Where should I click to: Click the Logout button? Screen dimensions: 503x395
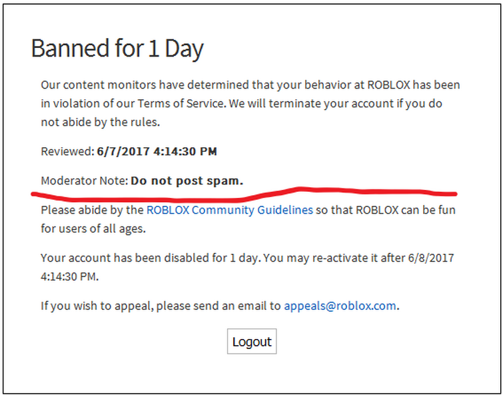pos(252,342)
